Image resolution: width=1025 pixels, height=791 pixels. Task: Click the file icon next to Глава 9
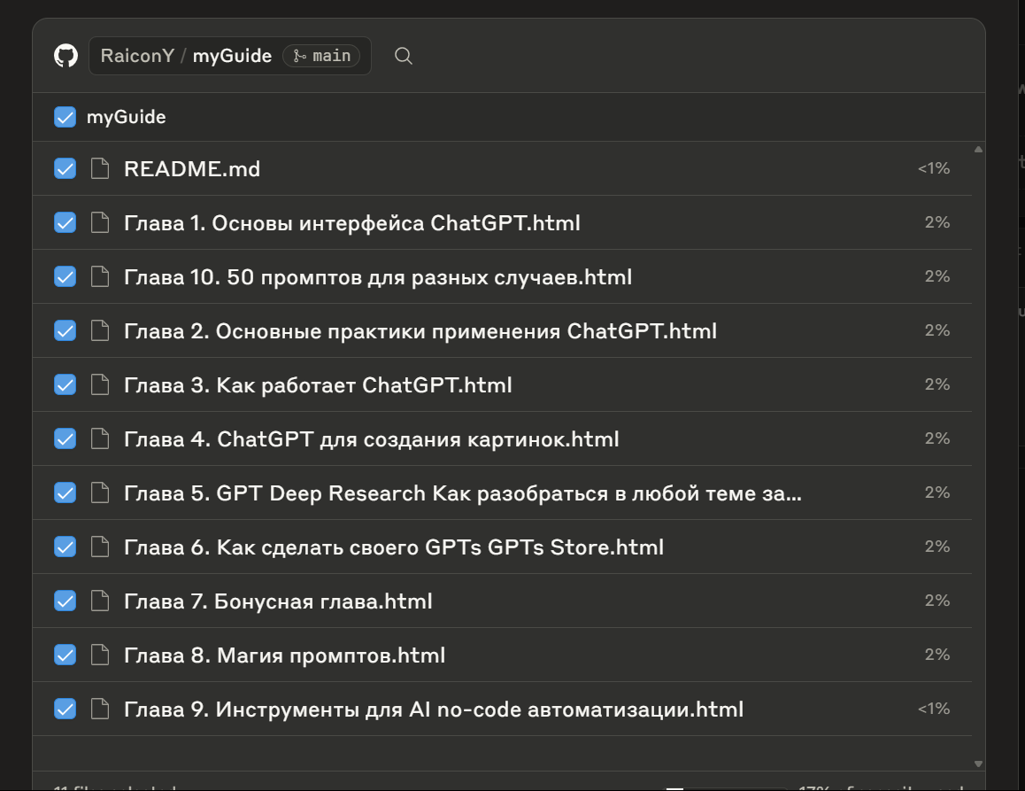[100, 709]
